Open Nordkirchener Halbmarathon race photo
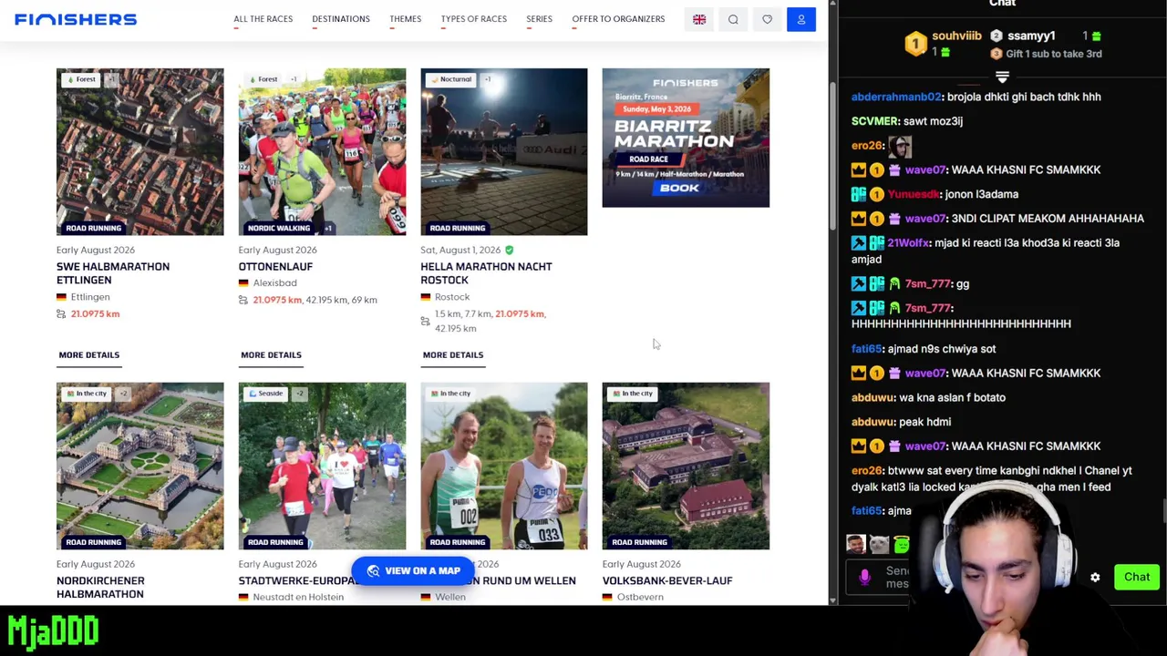This screenshot has height=656, width=1167. (139, 466)
